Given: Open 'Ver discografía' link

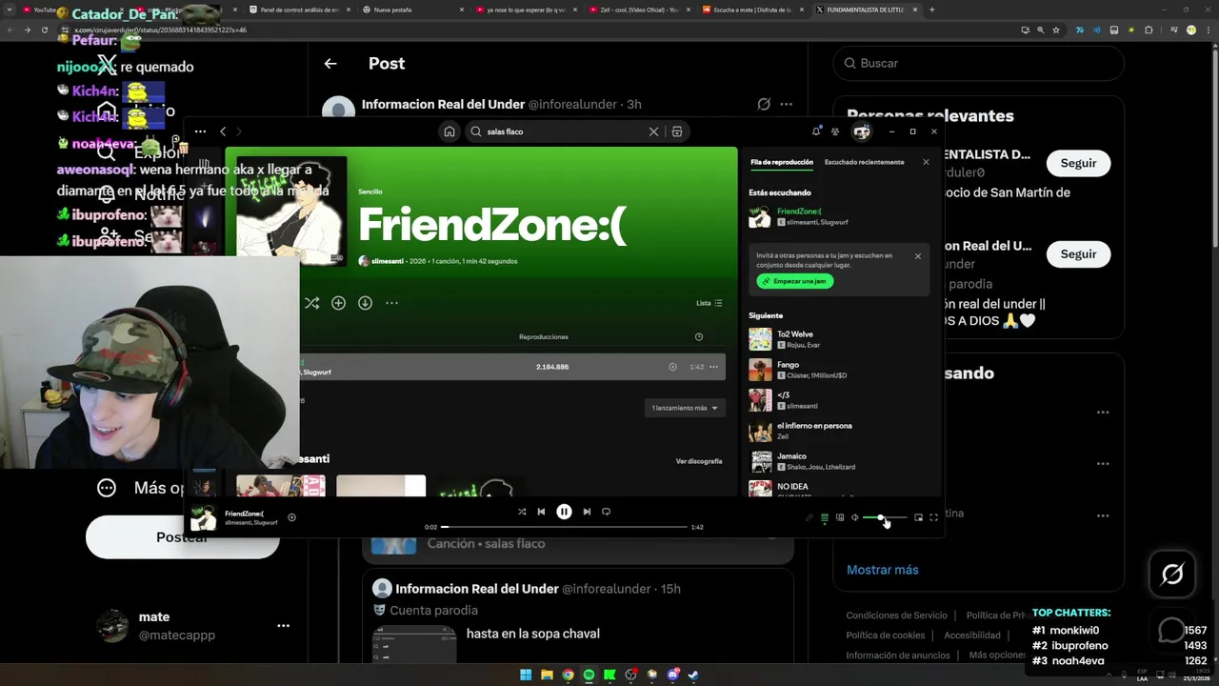Looking at the screenshot, I should [699, 461].
